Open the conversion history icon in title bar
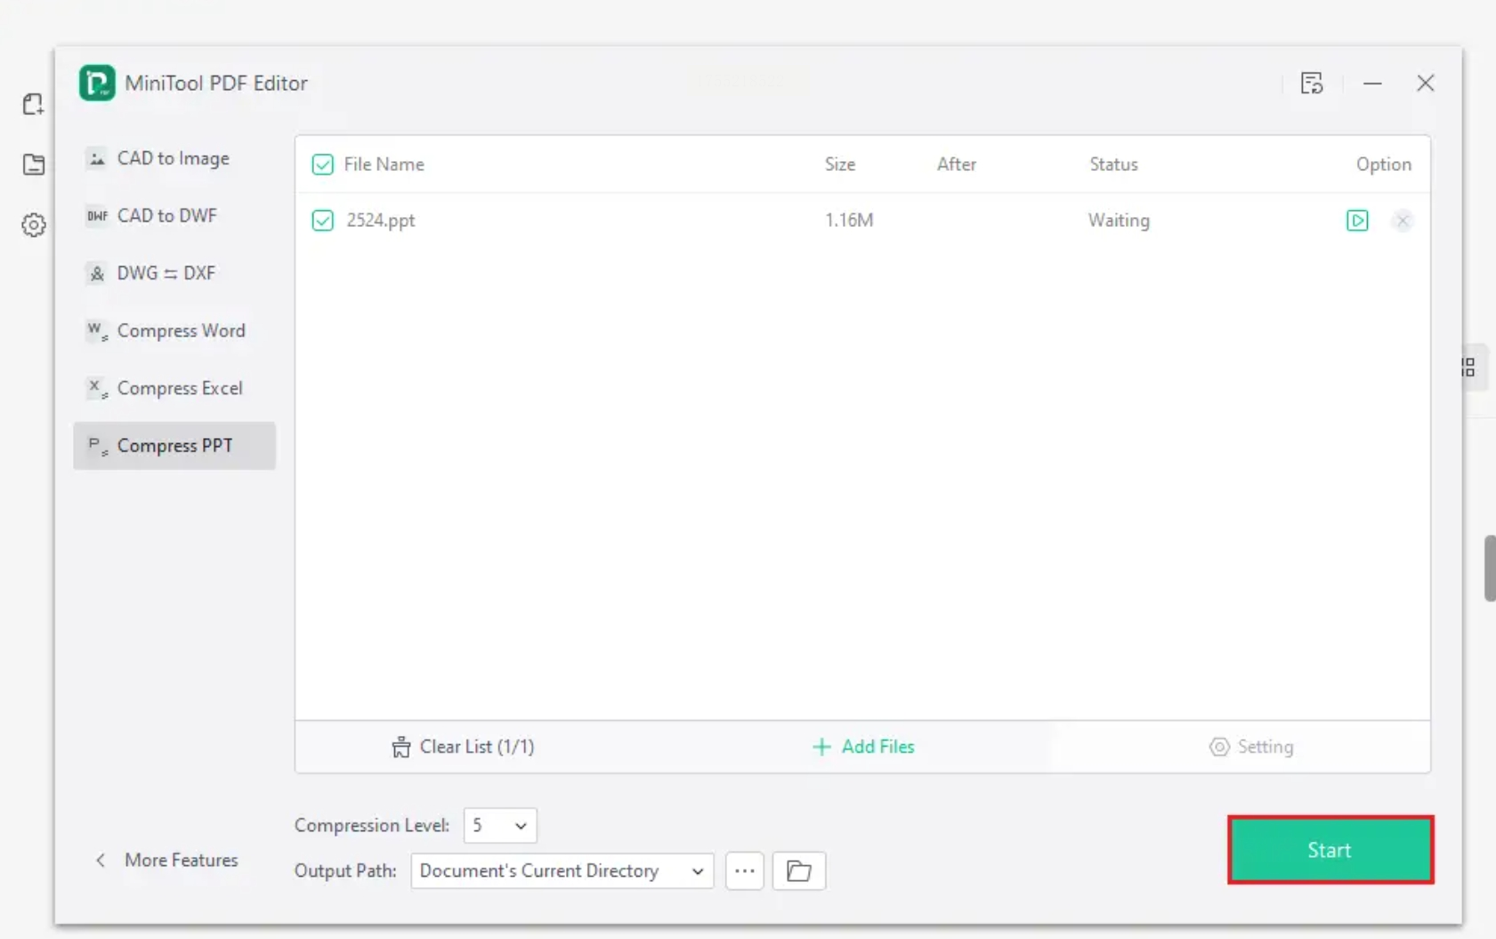 click(x=1312, y=83)
